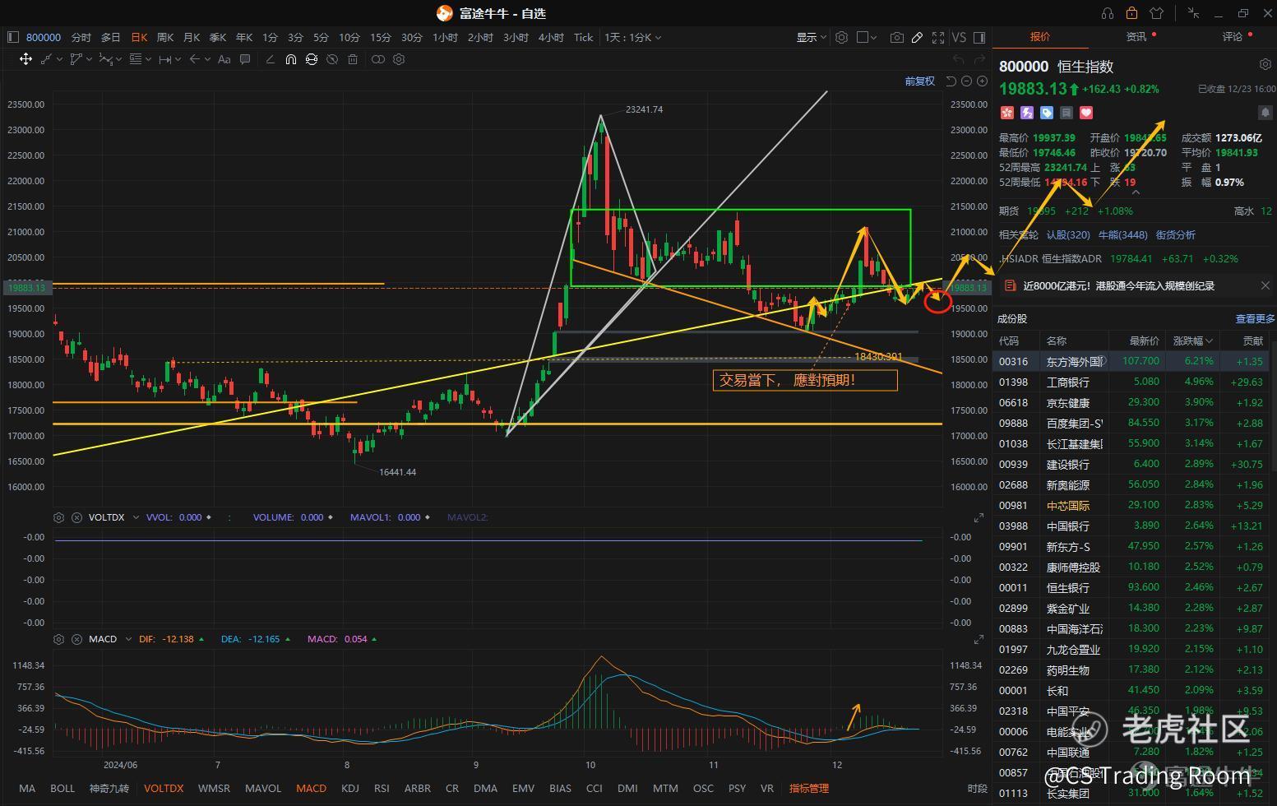Click the orange lock icon
This screenshot has height=806, width=1277.
pyautogui.click(x=1131, y=13)
